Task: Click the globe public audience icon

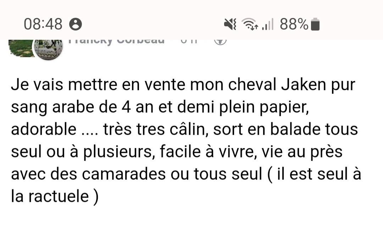Action: pyautogui.click(x=220, y=41)
